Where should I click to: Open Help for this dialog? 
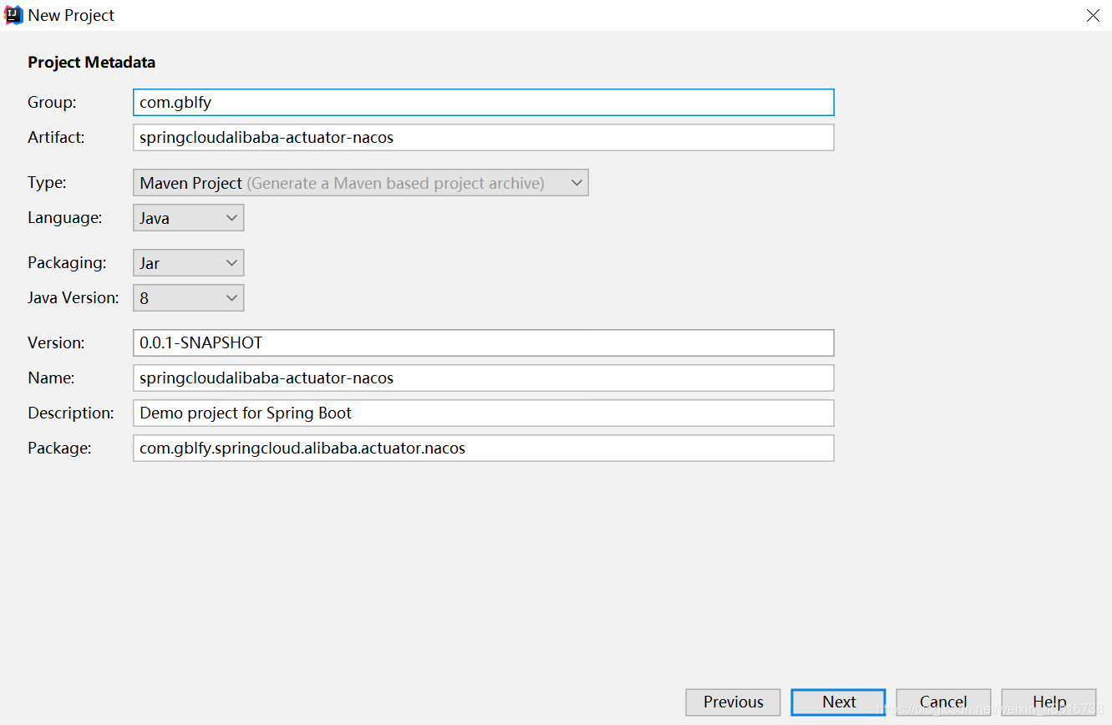click(x=1049, y=702)
